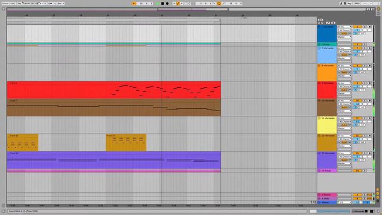
Task: Select the purple clip on track 13
Action: point(114,160)
